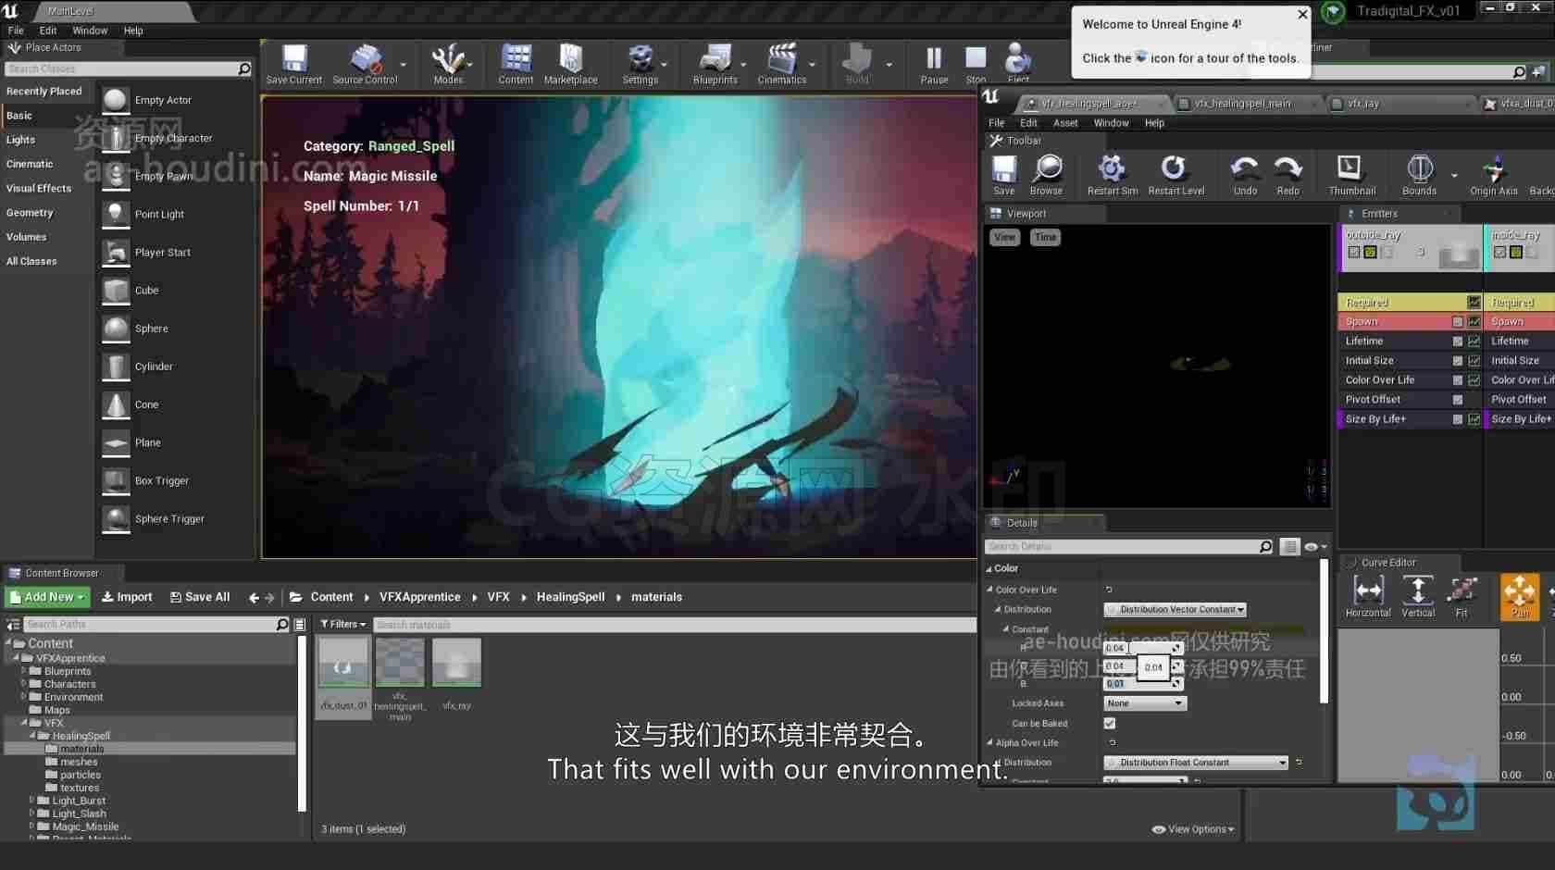Click Redo in Cascade toolbar
1555x870 pixels.
click(1288, 175)
